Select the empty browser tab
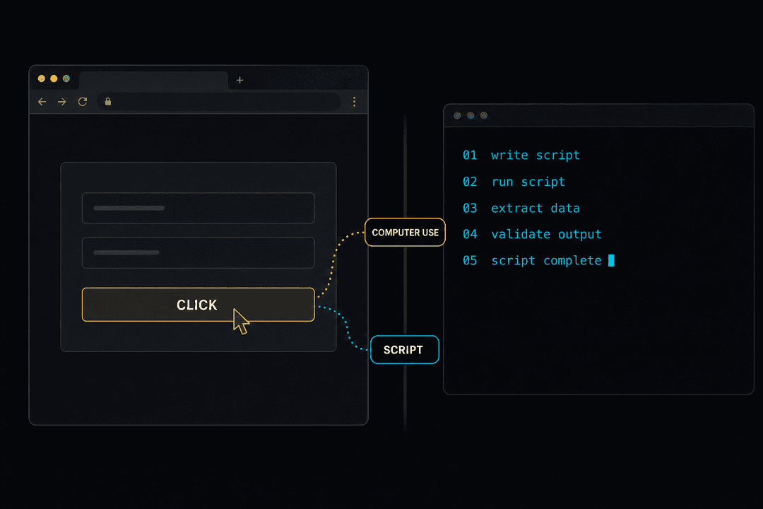The image size is (763, 509). pos(153,81)
